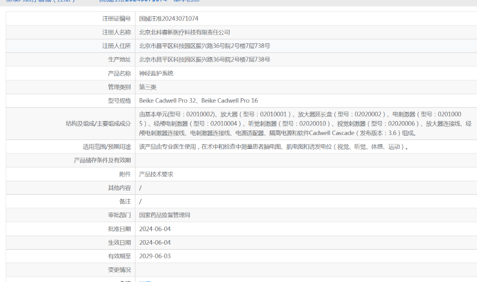477x282 pixels.
Task: Select the address value in 注册人住所 row
Action: pos(205,46)
